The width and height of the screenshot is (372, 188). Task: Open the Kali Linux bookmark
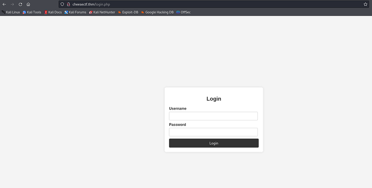[x=11, y=12]
